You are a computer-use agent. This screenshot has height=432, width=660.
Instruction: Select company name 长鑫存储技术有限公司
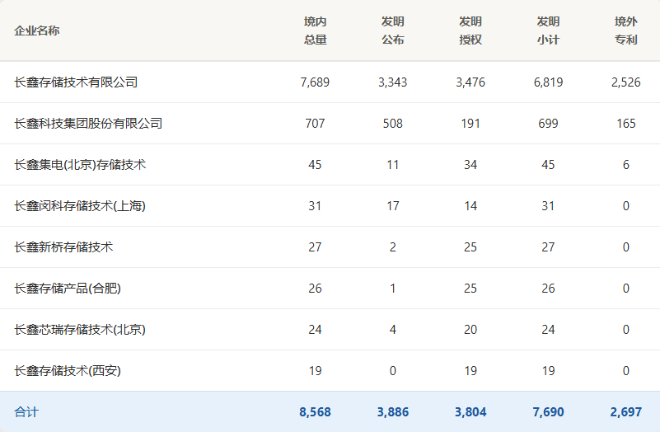[76, 82]
